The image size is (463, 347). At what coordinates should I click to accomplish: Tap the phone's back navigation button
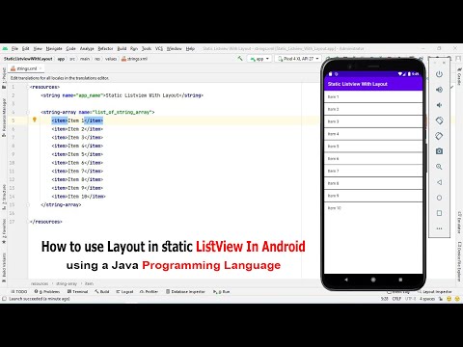click(x=346, y=280)
